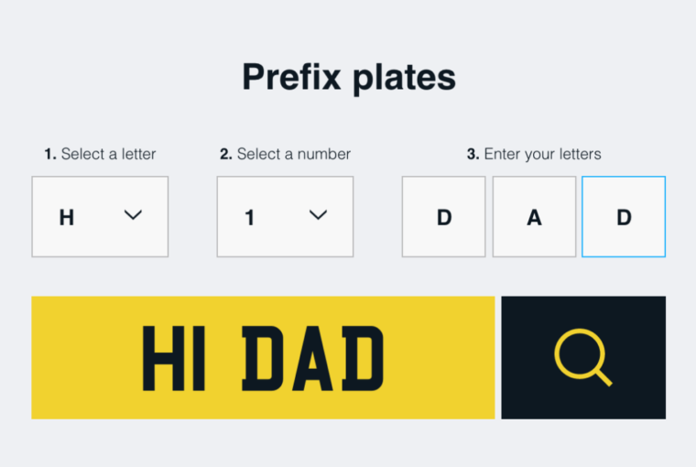Expand the number dropdown chevron beside 1
The image size is (696, 467).
318,215
